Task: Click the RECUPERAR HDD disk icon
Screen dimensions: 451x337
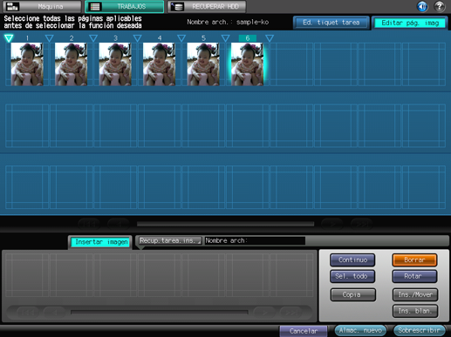Action: coord(177,6)
